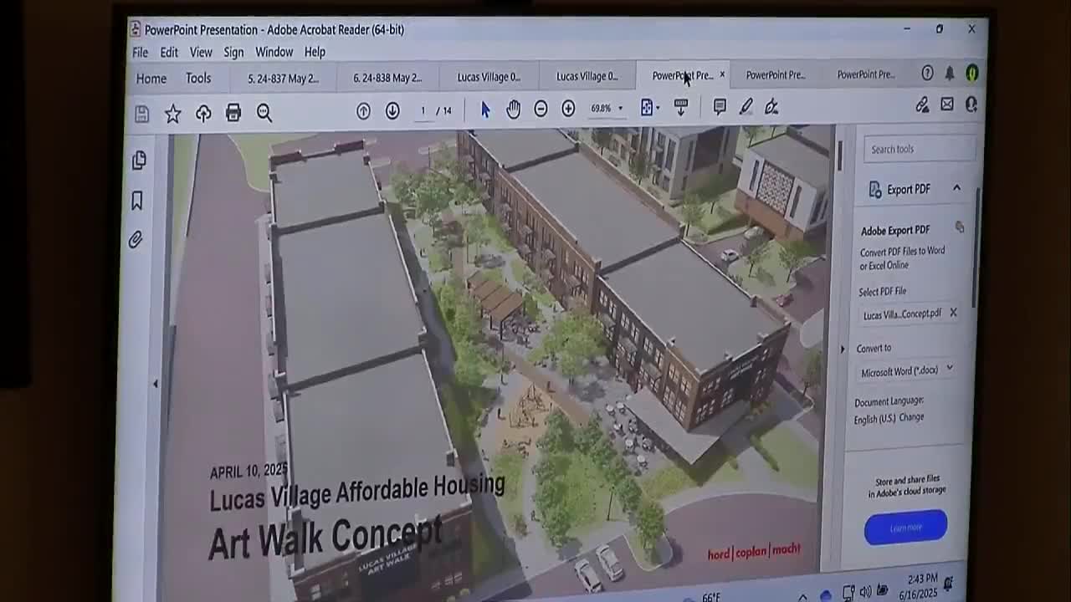Open the View menu

[201, 52]
